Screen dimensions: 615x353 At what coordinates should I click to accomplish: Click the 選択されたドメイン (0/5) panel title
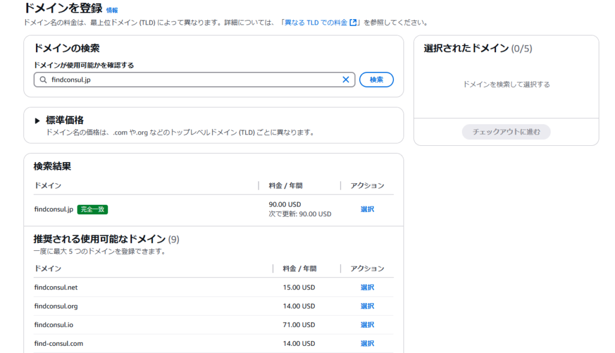(477, 49)
